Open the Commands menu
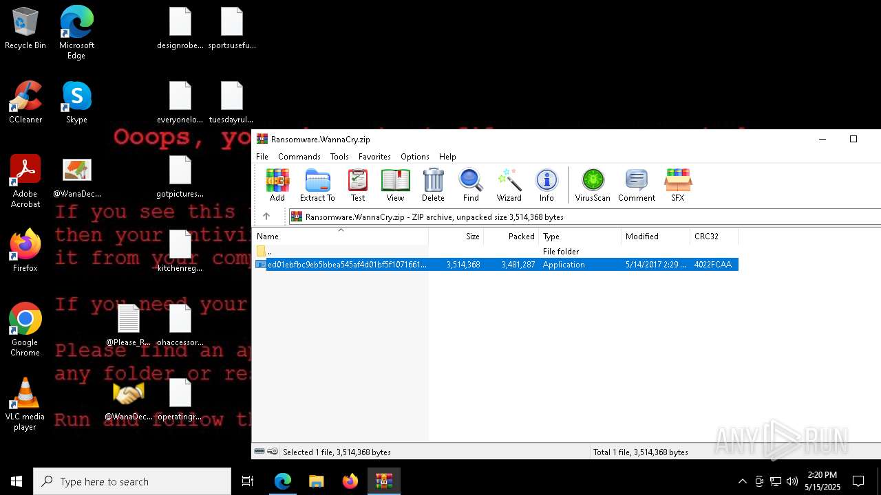This screenshot has height=495, width=881. point(299,157)
